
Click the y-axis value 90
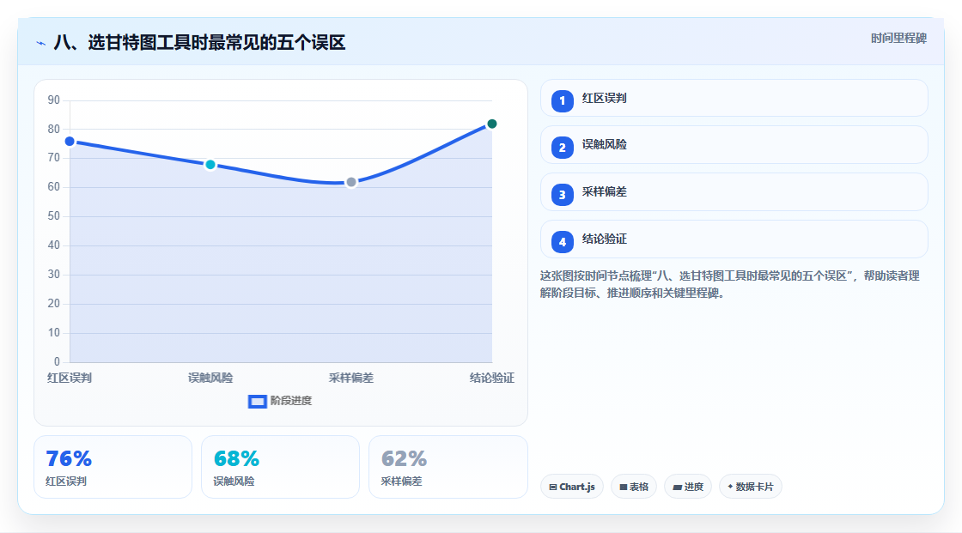[54, 100]
